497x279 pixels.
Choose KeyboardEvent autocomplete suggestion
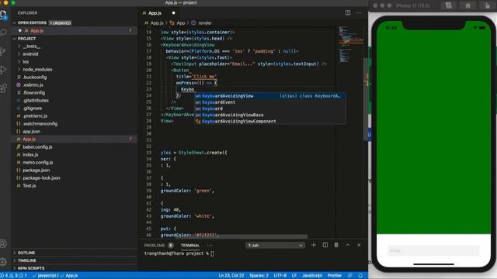click(269, 102)
